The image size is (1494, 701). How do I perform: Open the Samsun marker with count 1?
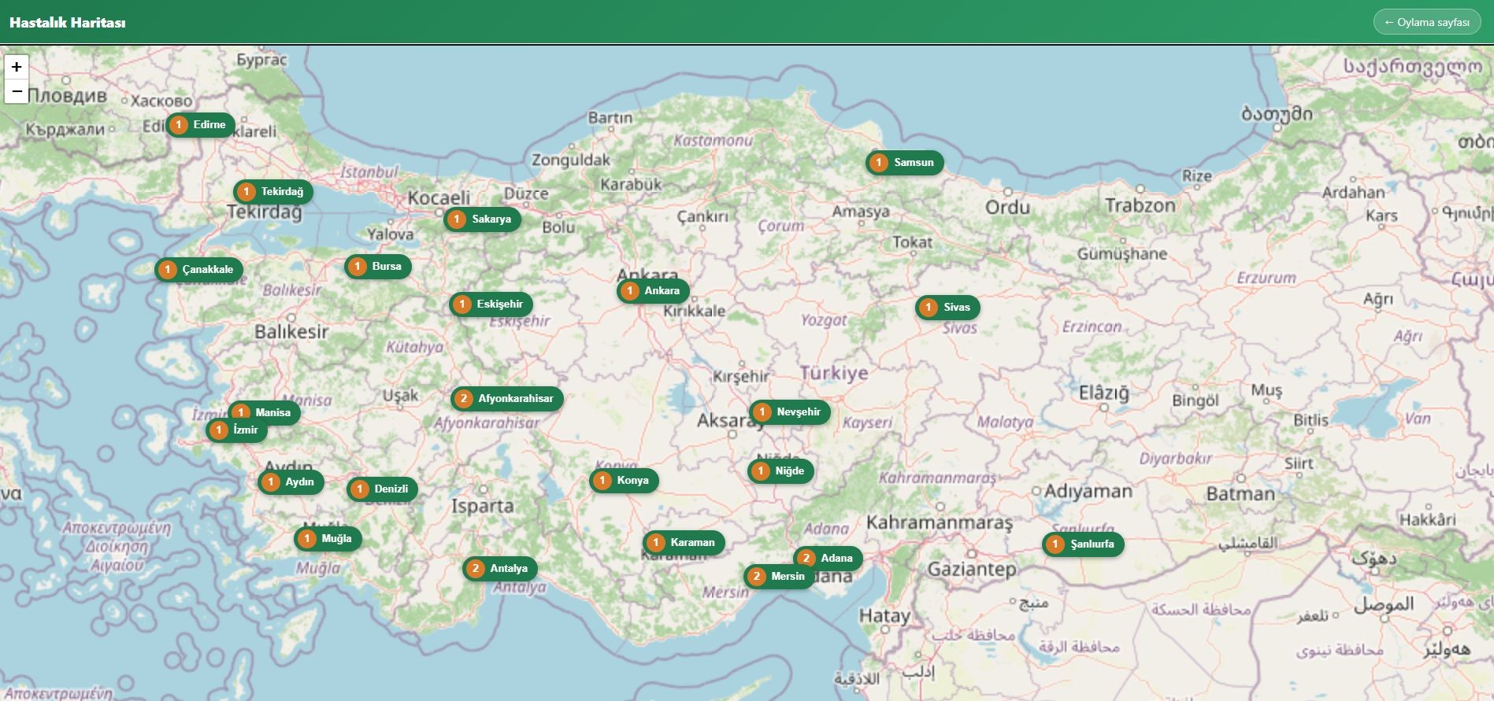tap(904, 162)
